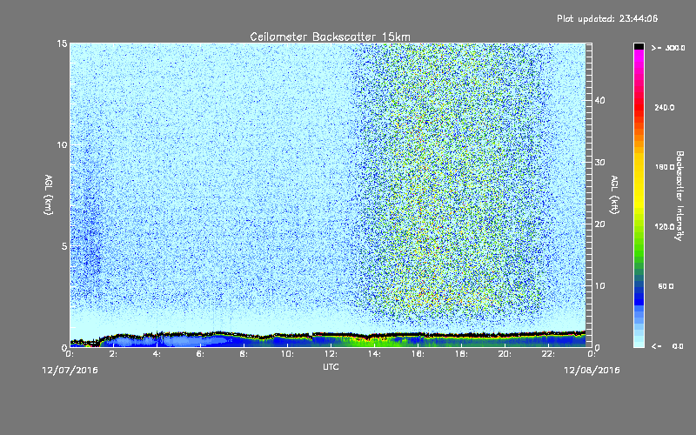
Task: Click the colorbar 60.0 label
Action: [666, 286]
